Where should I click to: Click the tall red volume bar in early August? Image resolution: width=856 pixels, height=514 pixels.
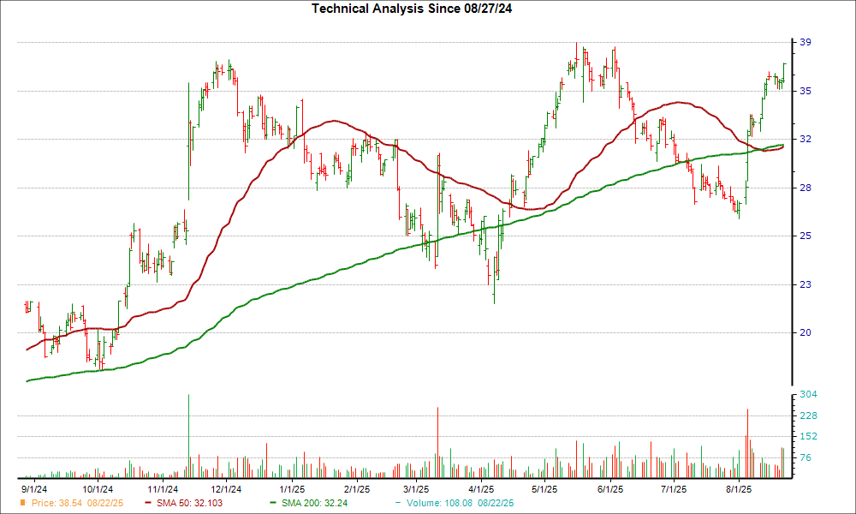tap(747, 444)
